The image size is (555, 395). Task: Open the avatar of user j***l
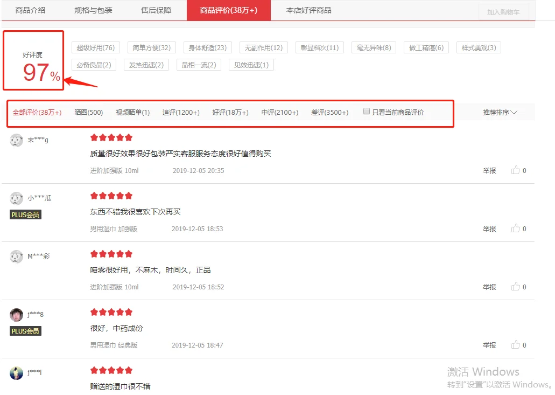[x=16, y=373]
